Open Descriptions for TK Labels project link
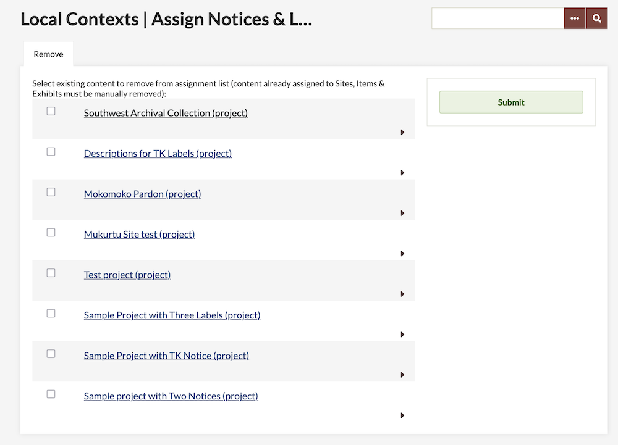Viewport: 618px width, 445px height. pyautogui.click(x=158, y=154)
